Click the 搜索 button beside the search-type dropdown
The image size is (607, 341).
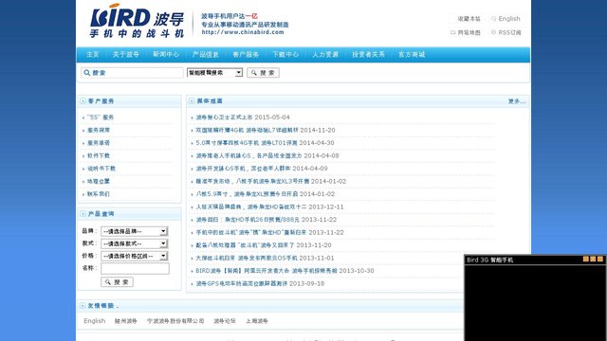[x=264, y=73]
